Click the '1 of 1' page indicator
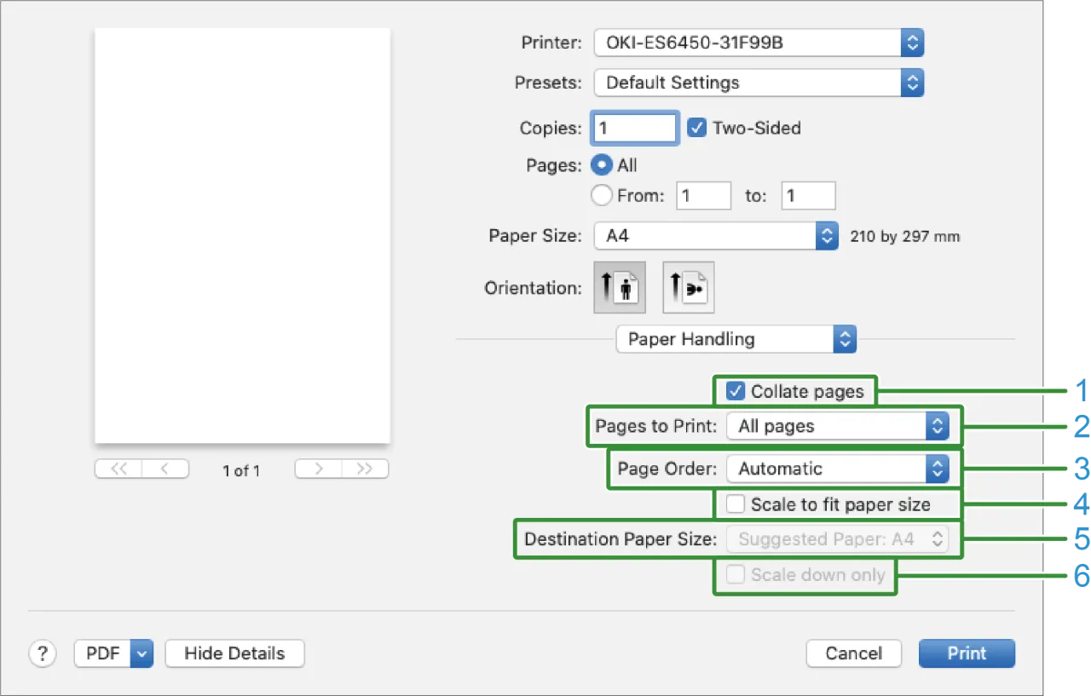This screenshot has width=1091, height=696. (241, 470)
